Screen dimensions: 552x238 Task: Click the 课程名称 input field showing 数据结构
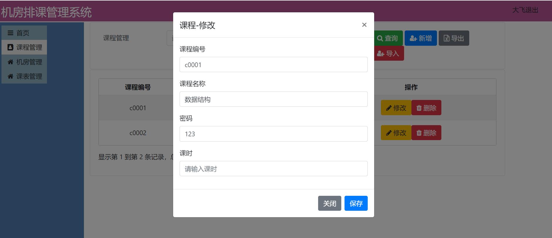pyautogui.click(x=274, y=99)
